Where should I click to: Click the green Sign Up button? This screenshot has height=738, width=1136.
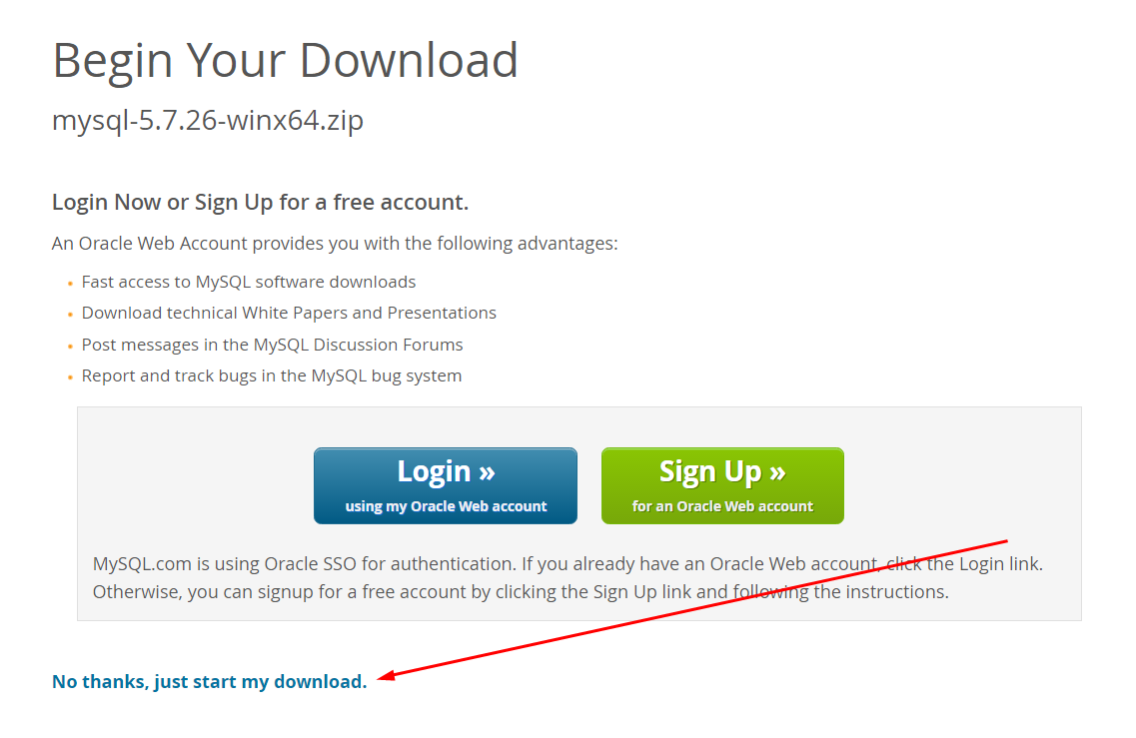tap(722, 485)
